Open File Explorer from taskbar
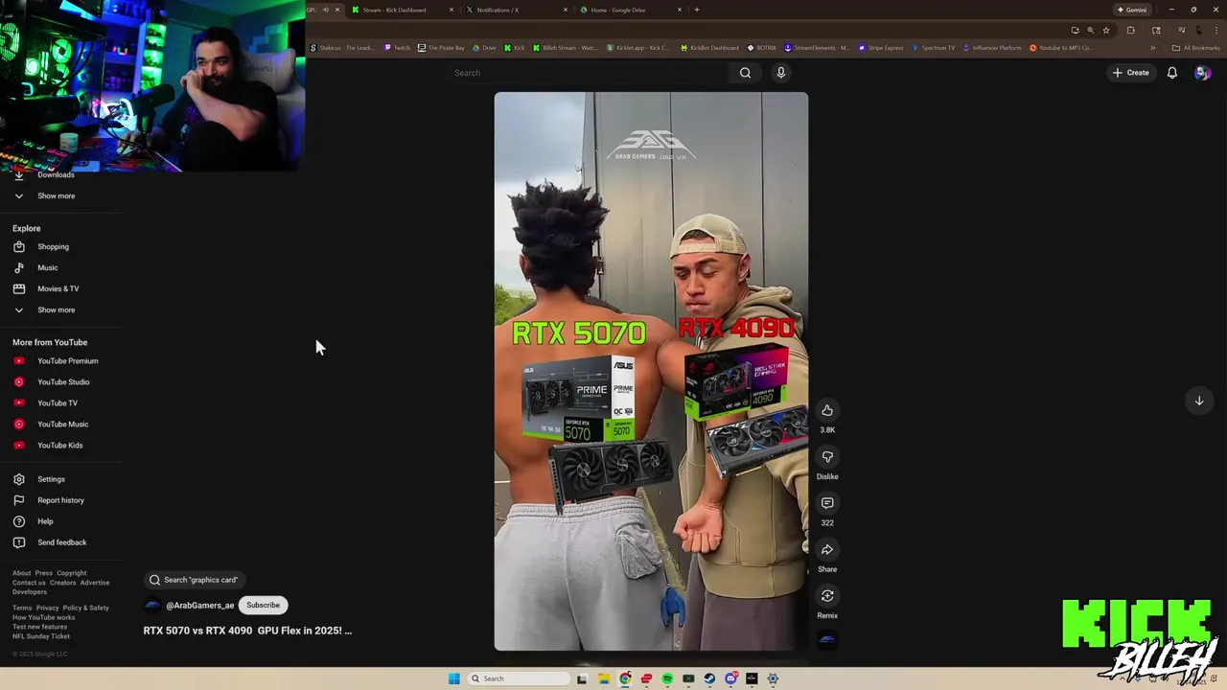The image size is (1227, 690). (x=603, y=678)
